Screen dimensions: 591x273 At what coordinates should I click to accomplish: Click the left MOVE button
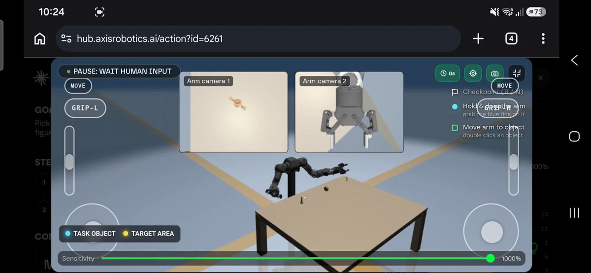pyautogui.click(x=78, y=86)
